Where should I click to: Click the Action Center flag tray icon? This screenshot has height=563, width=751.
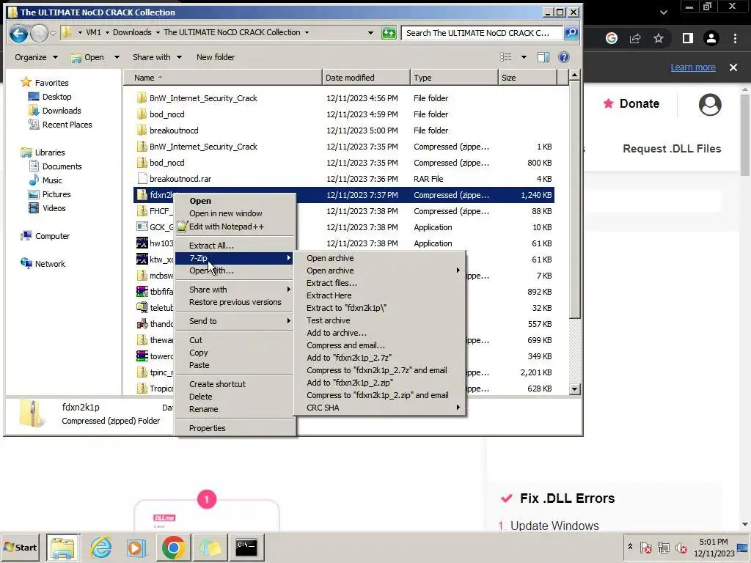[645, 548]
